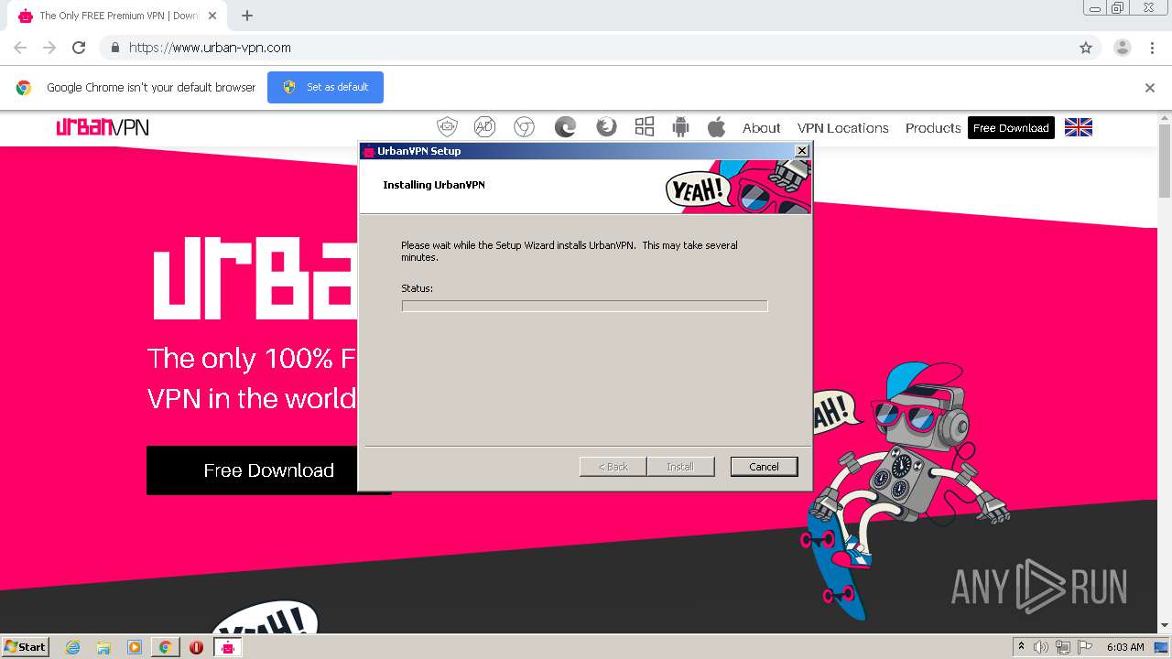Click the installation status progress bar

click(584, 306)
